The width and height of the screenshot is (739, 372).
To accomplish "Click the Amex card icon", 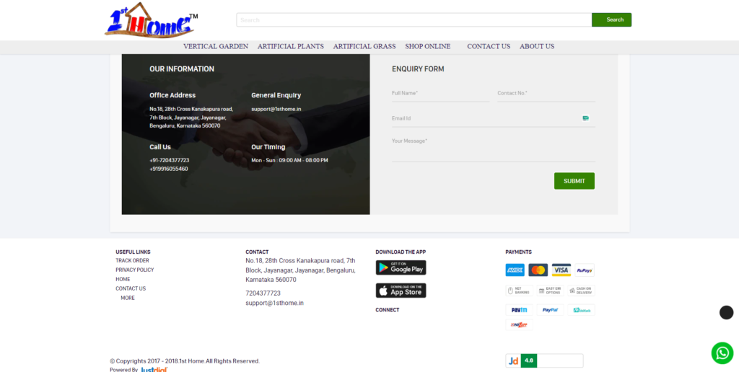I will (515, 270).
